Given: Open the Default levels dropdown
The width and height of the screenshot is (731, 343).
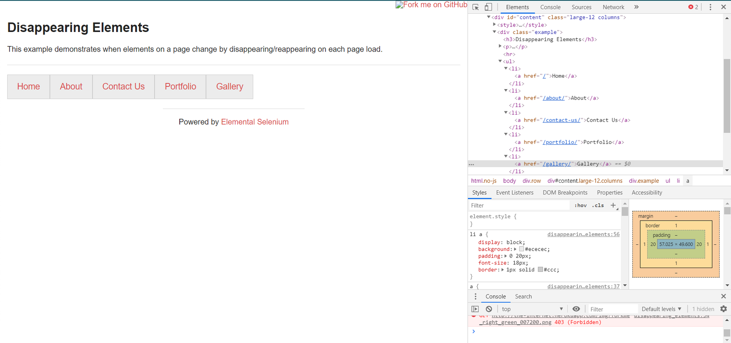Looking at the screenshot, I should 661,309.
